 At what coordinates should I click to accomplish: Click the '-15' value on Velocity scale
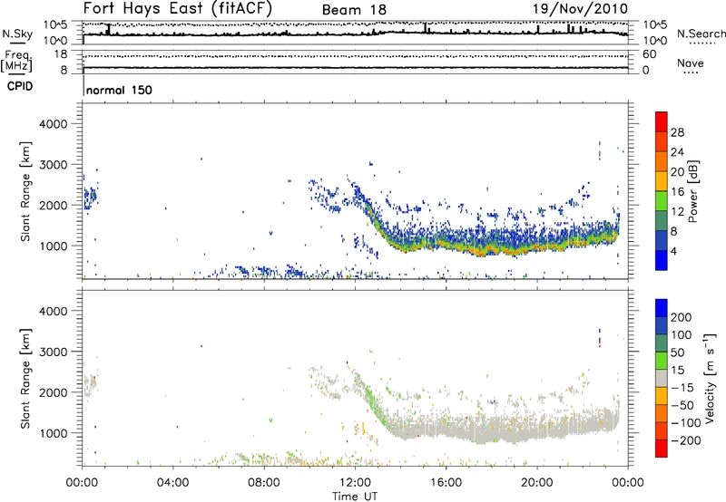coord(682,387)
